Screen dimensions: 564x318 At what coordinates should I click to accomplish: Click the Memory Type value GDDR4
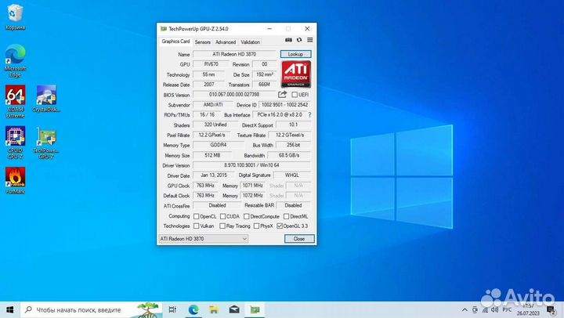(219, 145)
